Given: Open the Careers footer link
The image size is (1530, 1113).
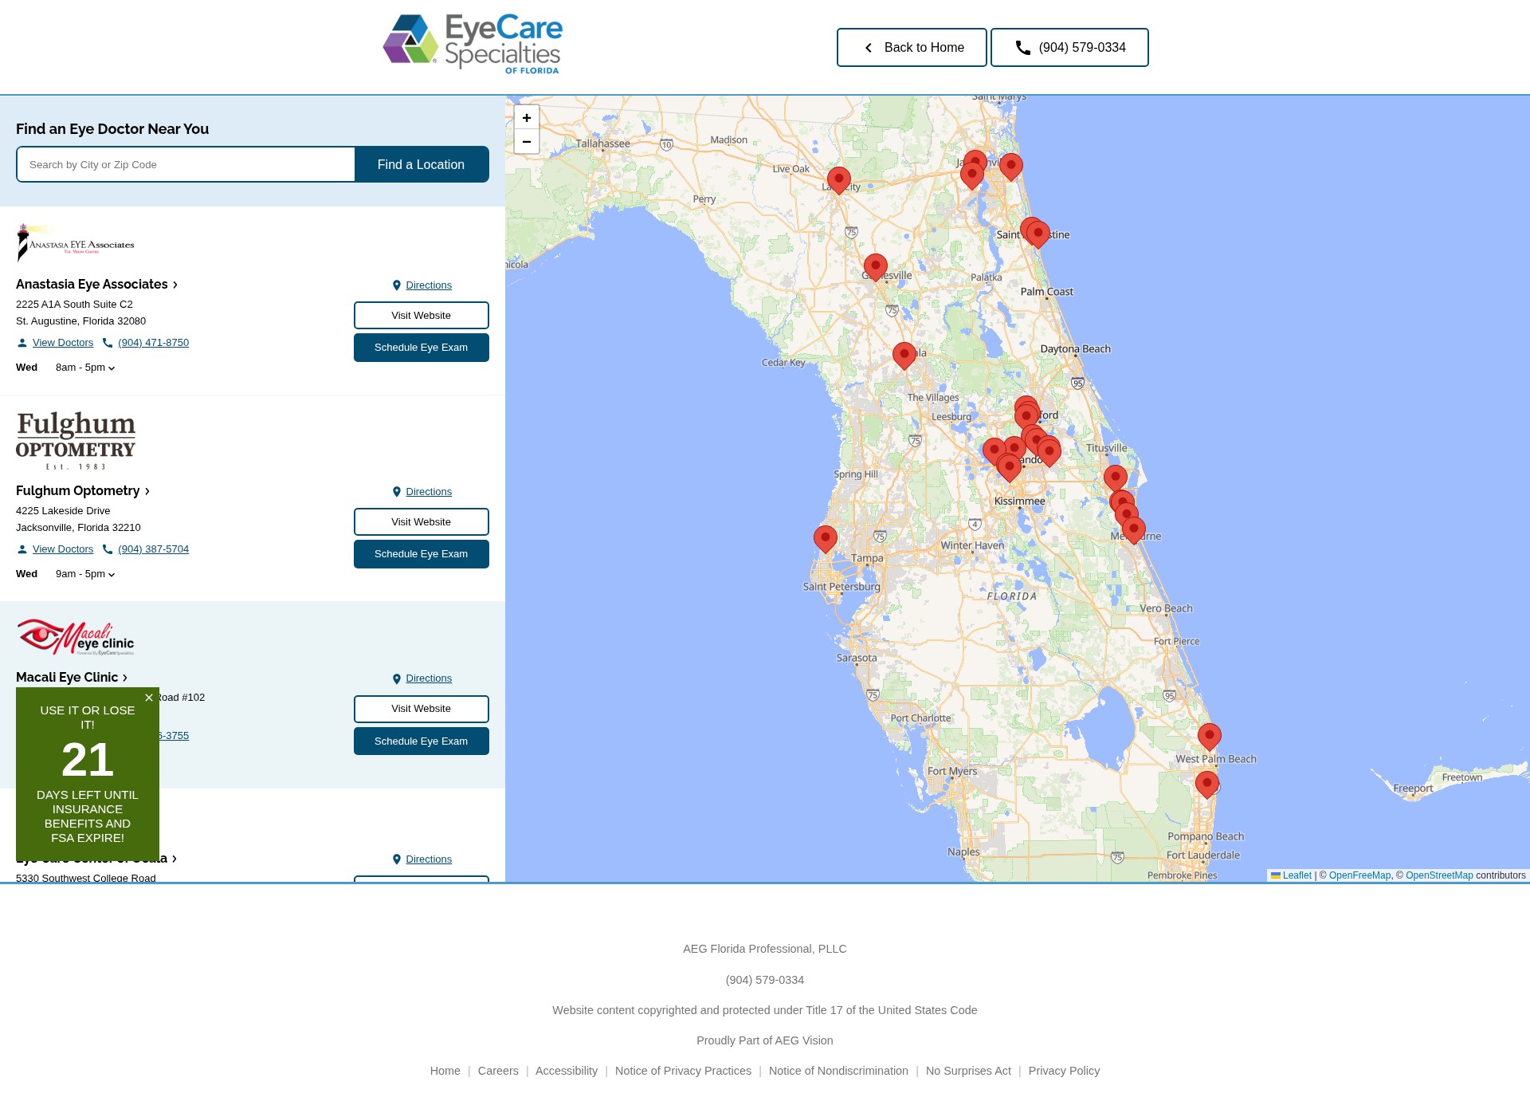Looking at the screenshot, I should (498, 1071).
